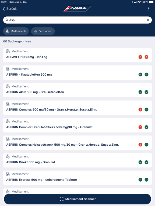
Task: Tap red warning icon for ASPIRIN Complex Granulat-Sticks
Action: click(x=140, y=127)
